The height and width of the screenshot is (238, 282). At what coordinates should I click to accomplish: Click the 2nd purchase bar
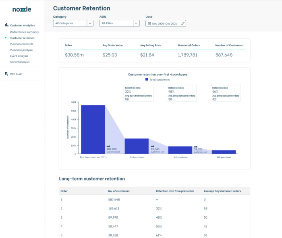pos(137,146)
